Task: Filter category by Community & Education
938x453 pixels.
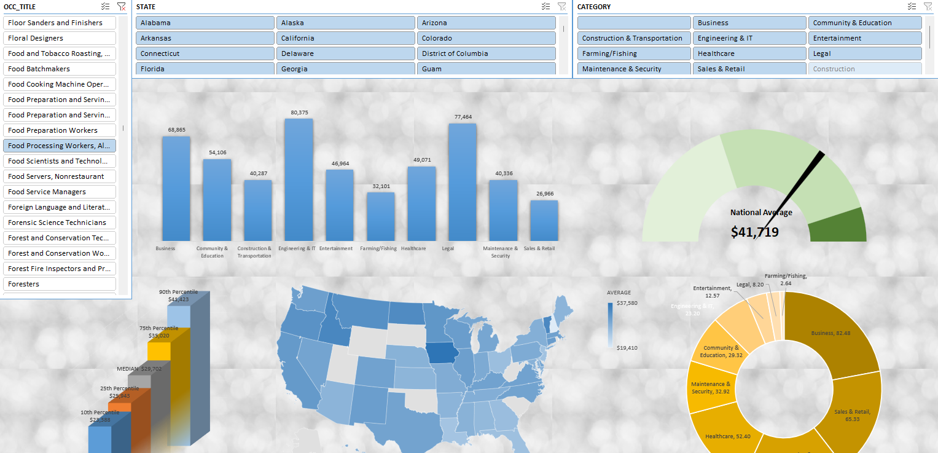Action: click(x=865, y=23)
